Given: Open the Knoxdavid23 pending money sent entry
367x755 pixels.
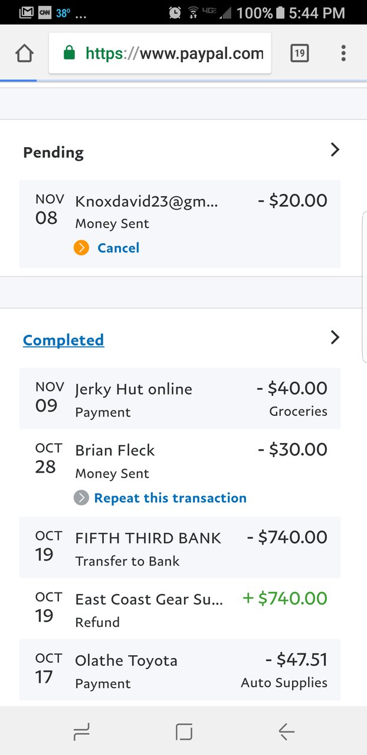Looking at the screenshot, I should (x=180, y=224).
